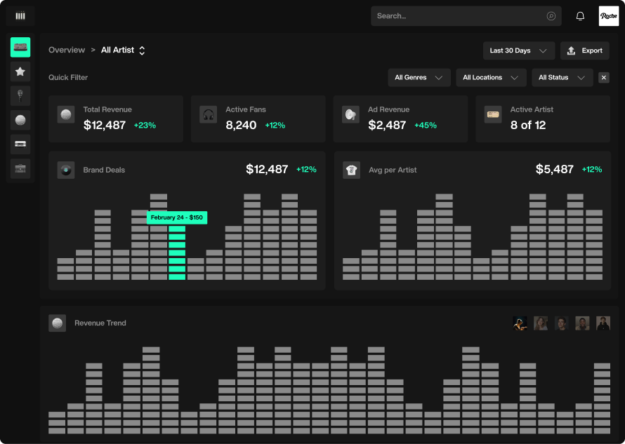Expand the All Genres filter
This screenshot has width=625, height=444.
pyautogui.click(x=419, y=78)
